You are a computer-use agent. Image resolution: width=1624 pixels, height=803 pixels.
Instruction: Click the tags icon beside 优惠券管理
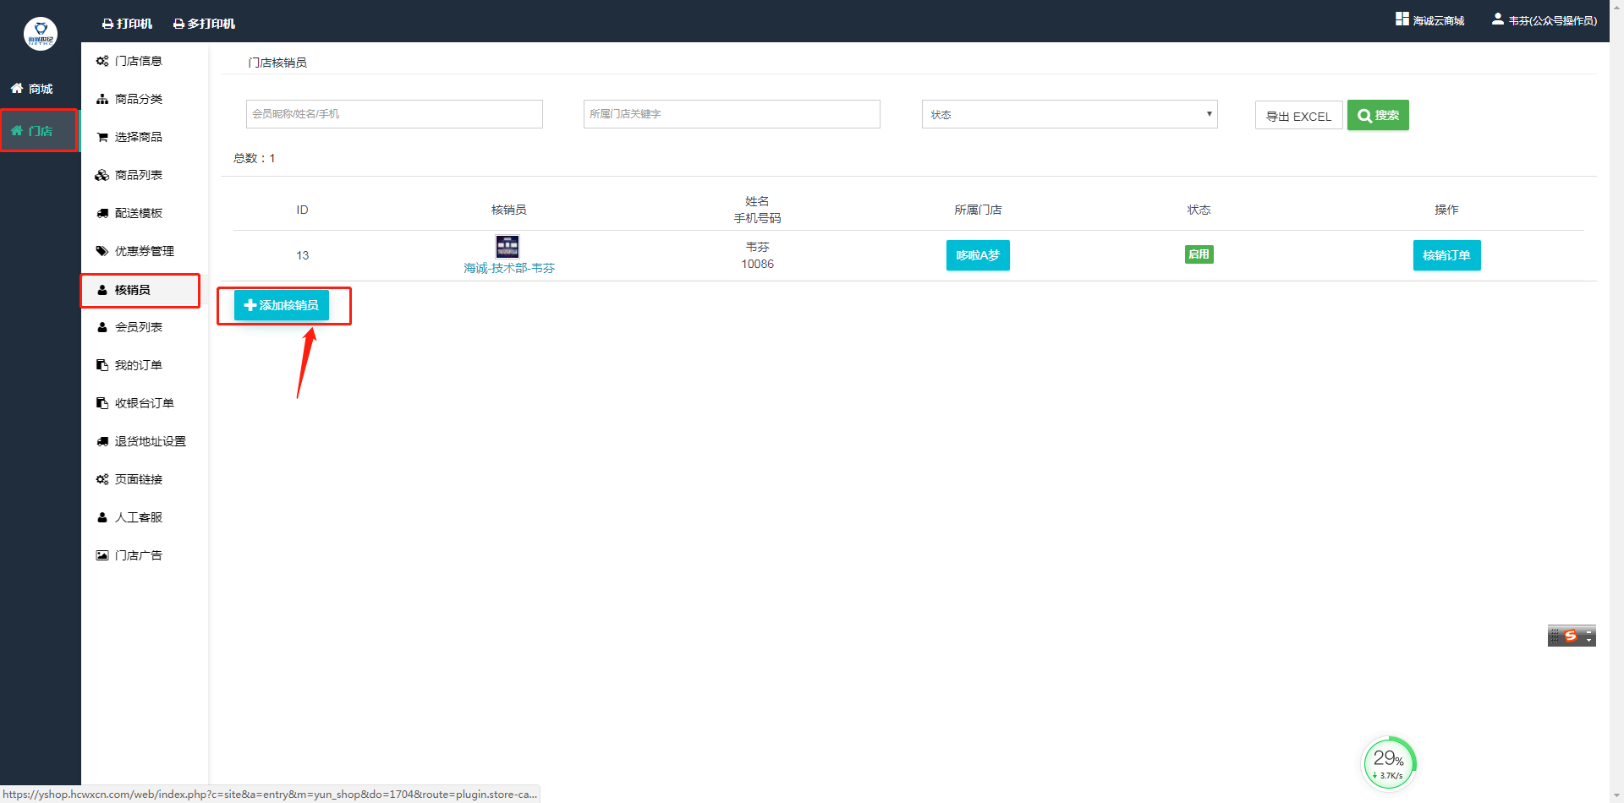click(x=102, y=251)
